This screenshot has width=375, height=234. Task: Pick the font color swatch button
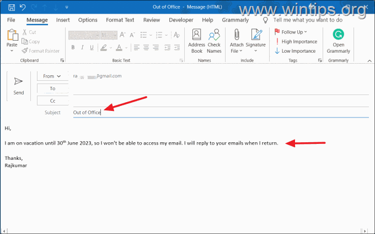click(x=119, y=47)
